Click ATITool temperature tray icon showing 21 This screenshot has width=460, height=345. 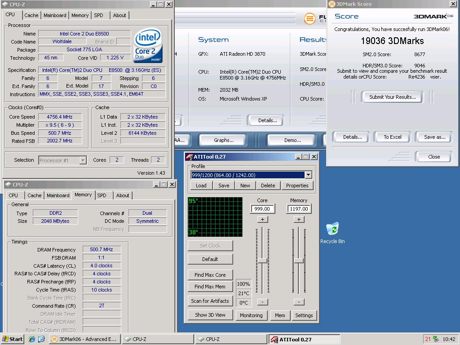coord(428,339)
